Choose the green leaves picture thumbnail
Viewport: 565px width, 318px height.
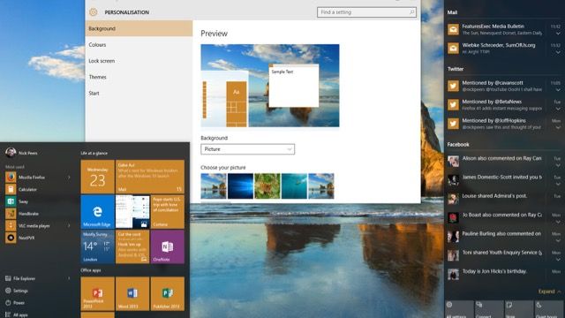click(x=267, y=186)
